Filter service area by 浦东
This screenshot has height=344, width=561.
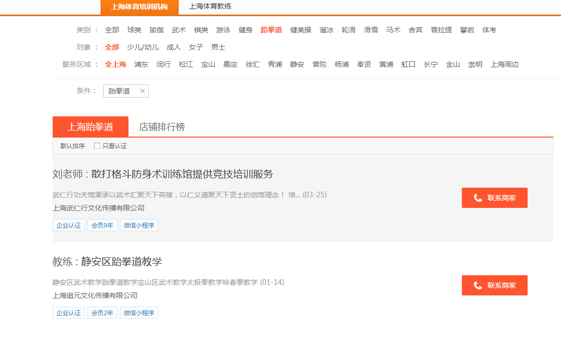click(x=141, y=64)
